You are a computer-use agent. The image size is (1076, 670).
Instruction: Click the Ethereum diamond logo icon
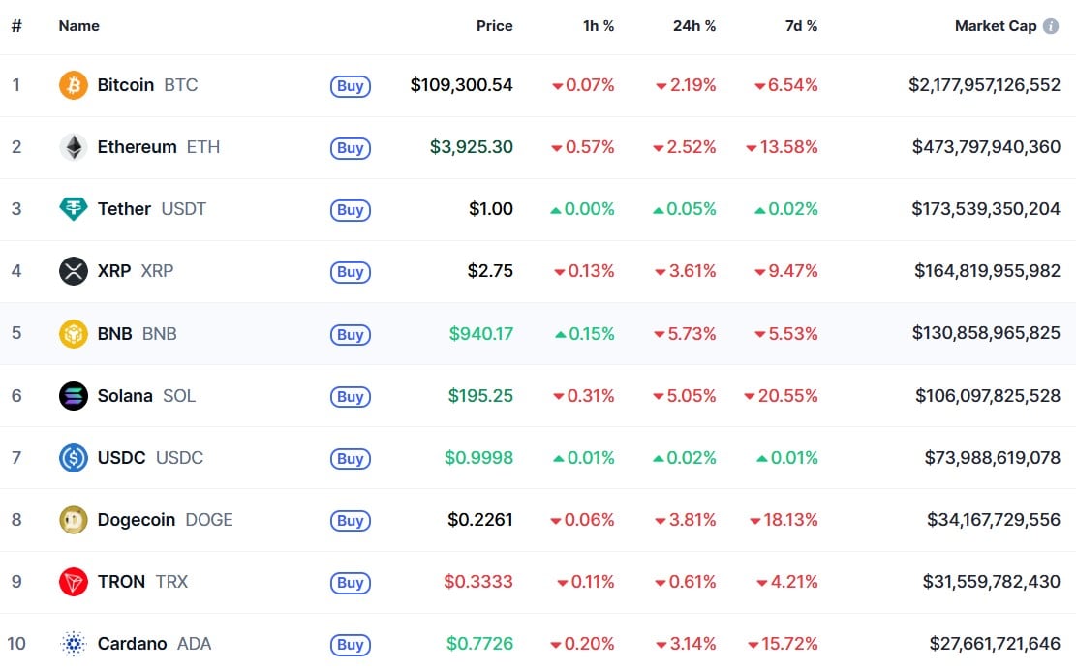(74, 147)
